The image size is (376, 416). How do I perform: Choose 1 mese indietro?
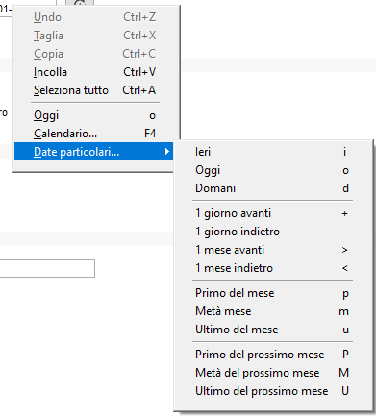[273, 268]
